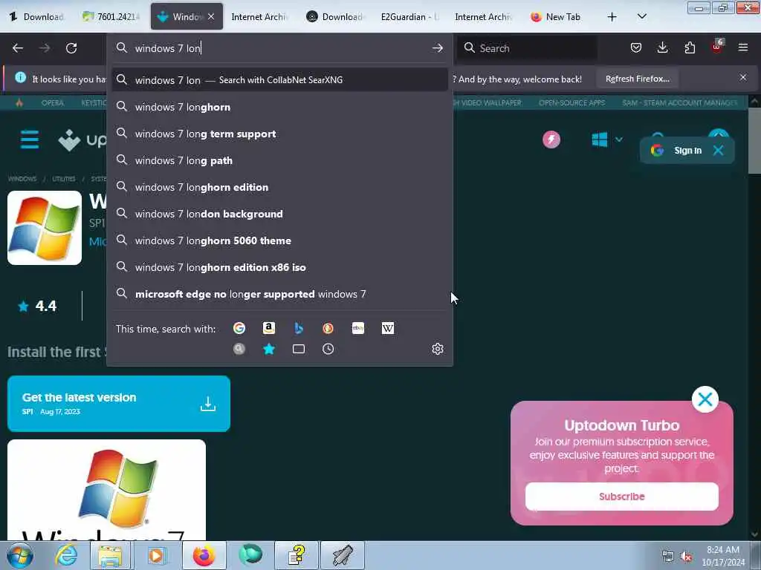Open Windows Explorer folder in taskbar
The height and width of the screenshot is (570, 761).
click(x=110, y=555)
